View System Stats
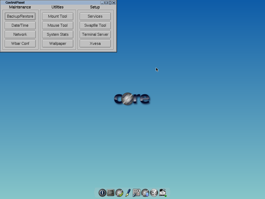This screenshot has width=265, height=199. coord(57,34)
